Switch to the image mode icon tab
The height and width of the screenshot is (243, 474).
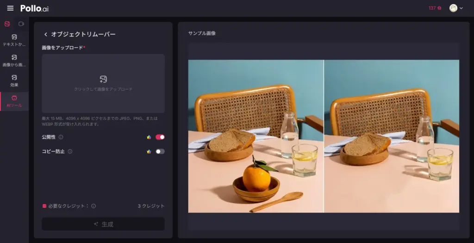[7, 24]
